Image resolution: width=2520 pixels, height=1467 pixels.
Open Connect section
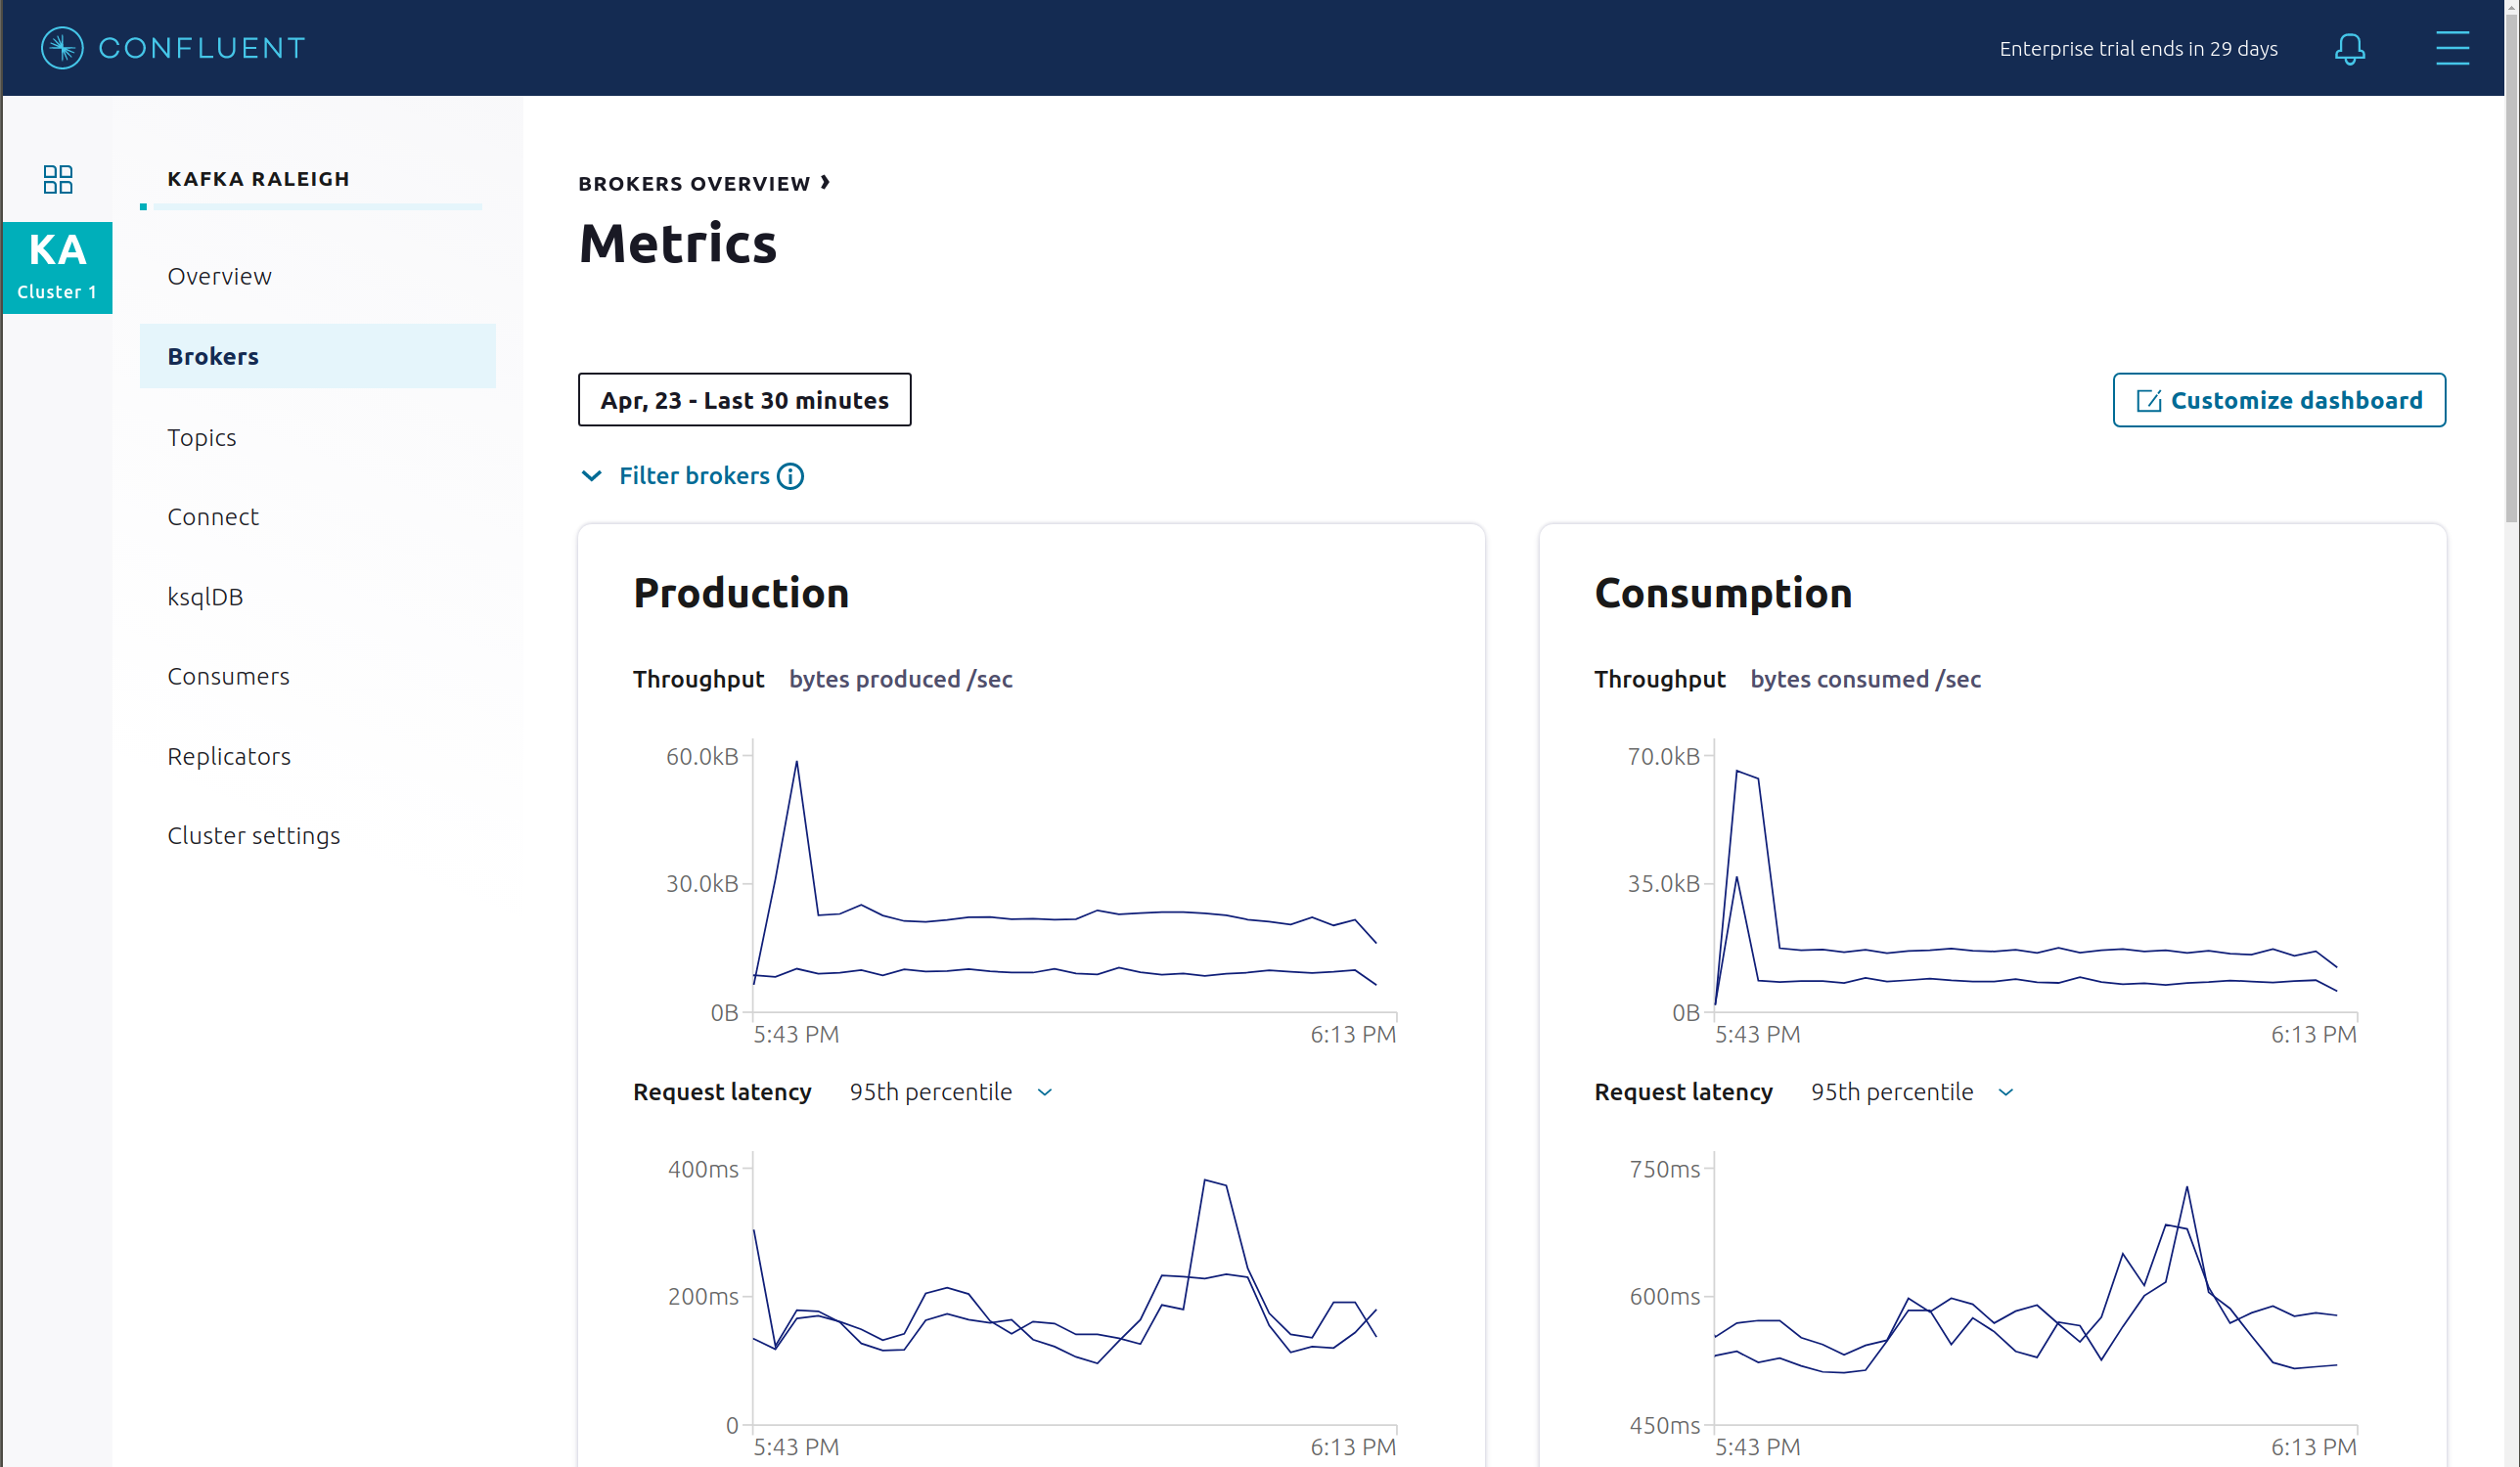[x=213, y=517]
